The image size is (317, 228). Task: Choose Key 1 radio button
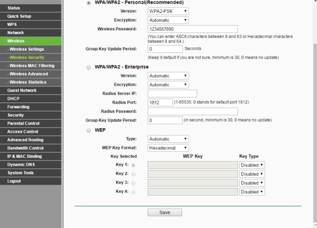click(x=133, y=165)
